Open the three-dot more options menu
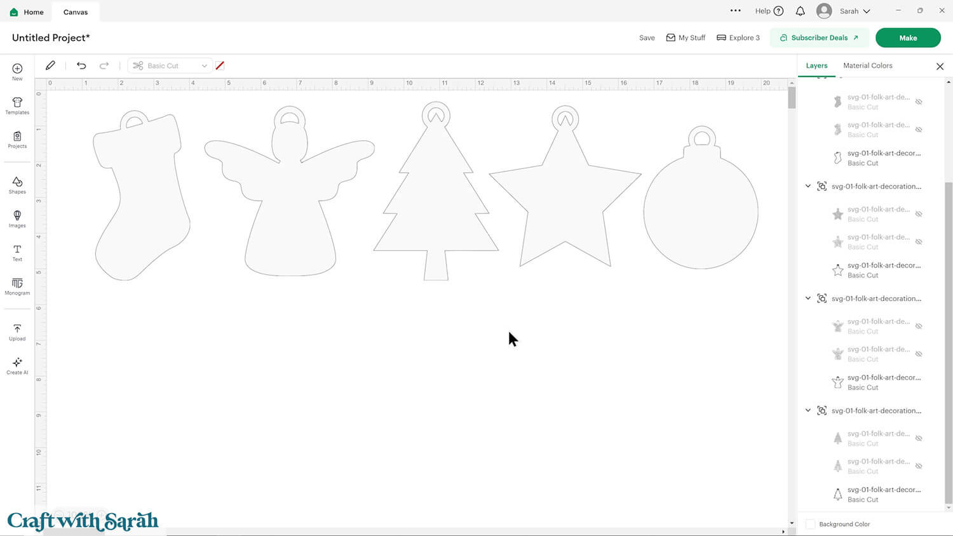The image size is (953, 536). pyautogui.click(x=736, y=11)
